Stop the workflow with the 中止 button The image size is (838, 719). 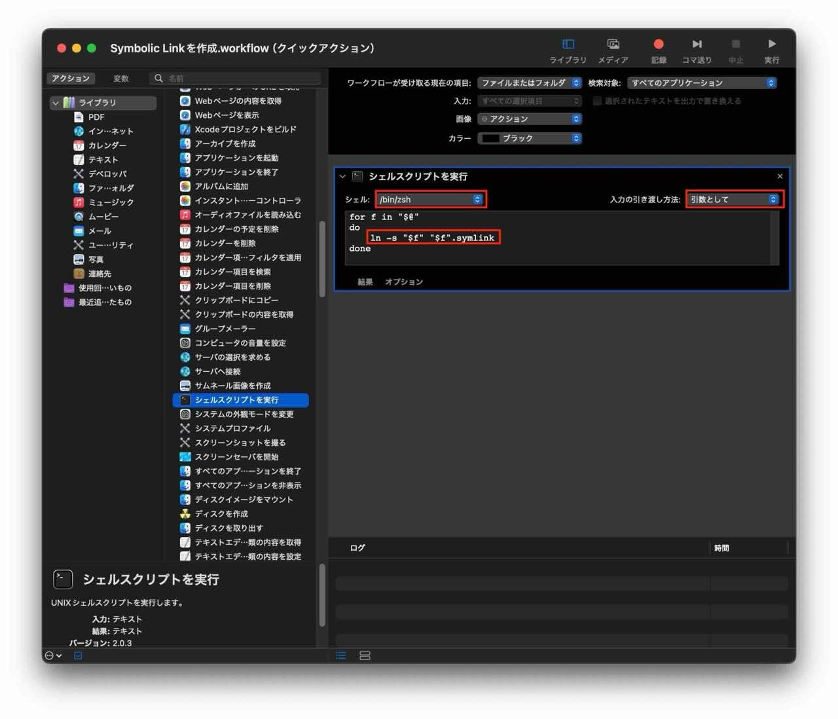[x=736, y=50]
